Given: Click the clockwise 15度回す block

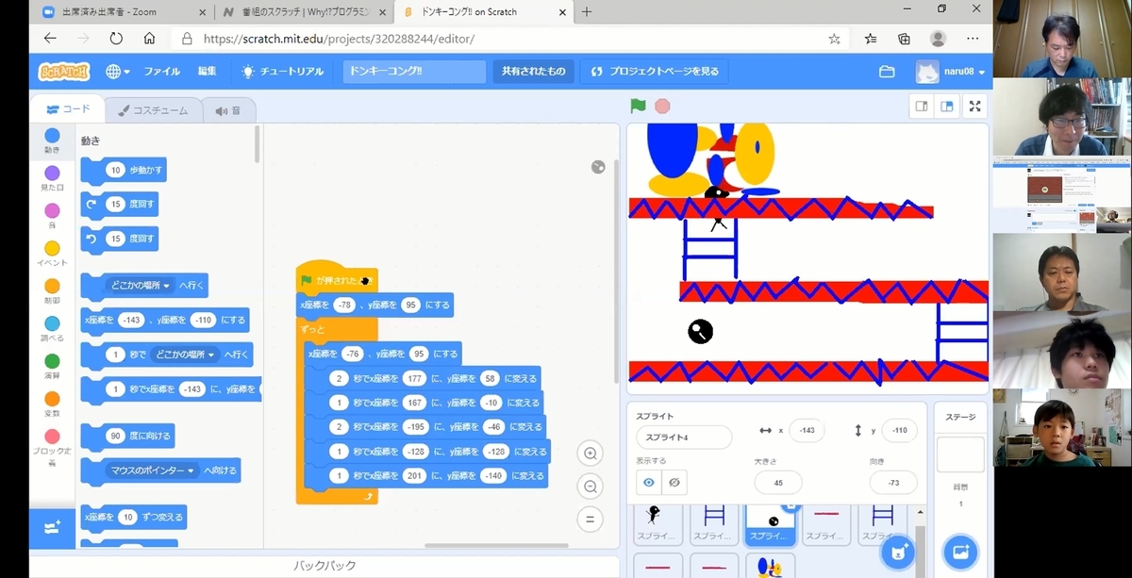Looking at the screenshot, I should pos(120,204).
